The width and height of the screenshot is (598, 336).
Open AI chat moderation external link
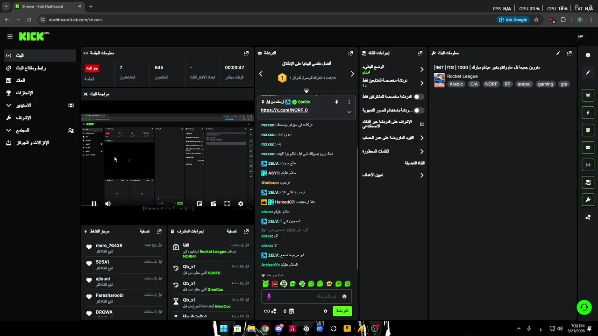422,124
